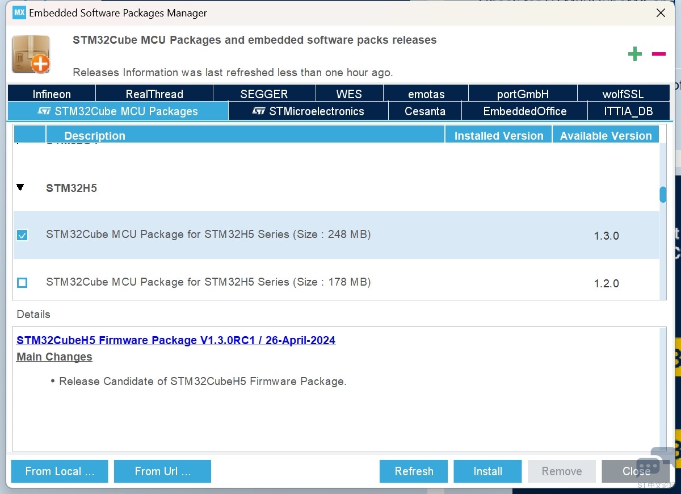Click the Installed Version column header
Screen dimensions: 681x494
coord(498,135)
